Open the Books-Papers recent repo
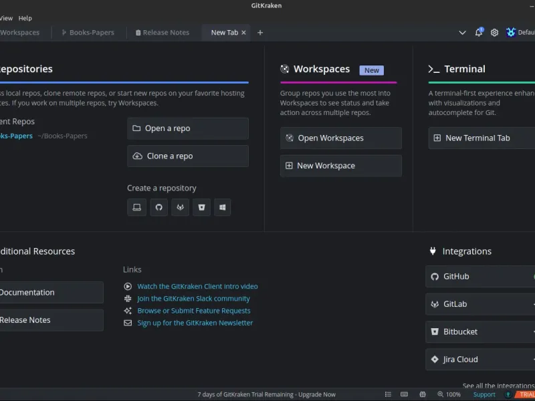This screenshot has width=535, height=401. (x=16, y=136)
